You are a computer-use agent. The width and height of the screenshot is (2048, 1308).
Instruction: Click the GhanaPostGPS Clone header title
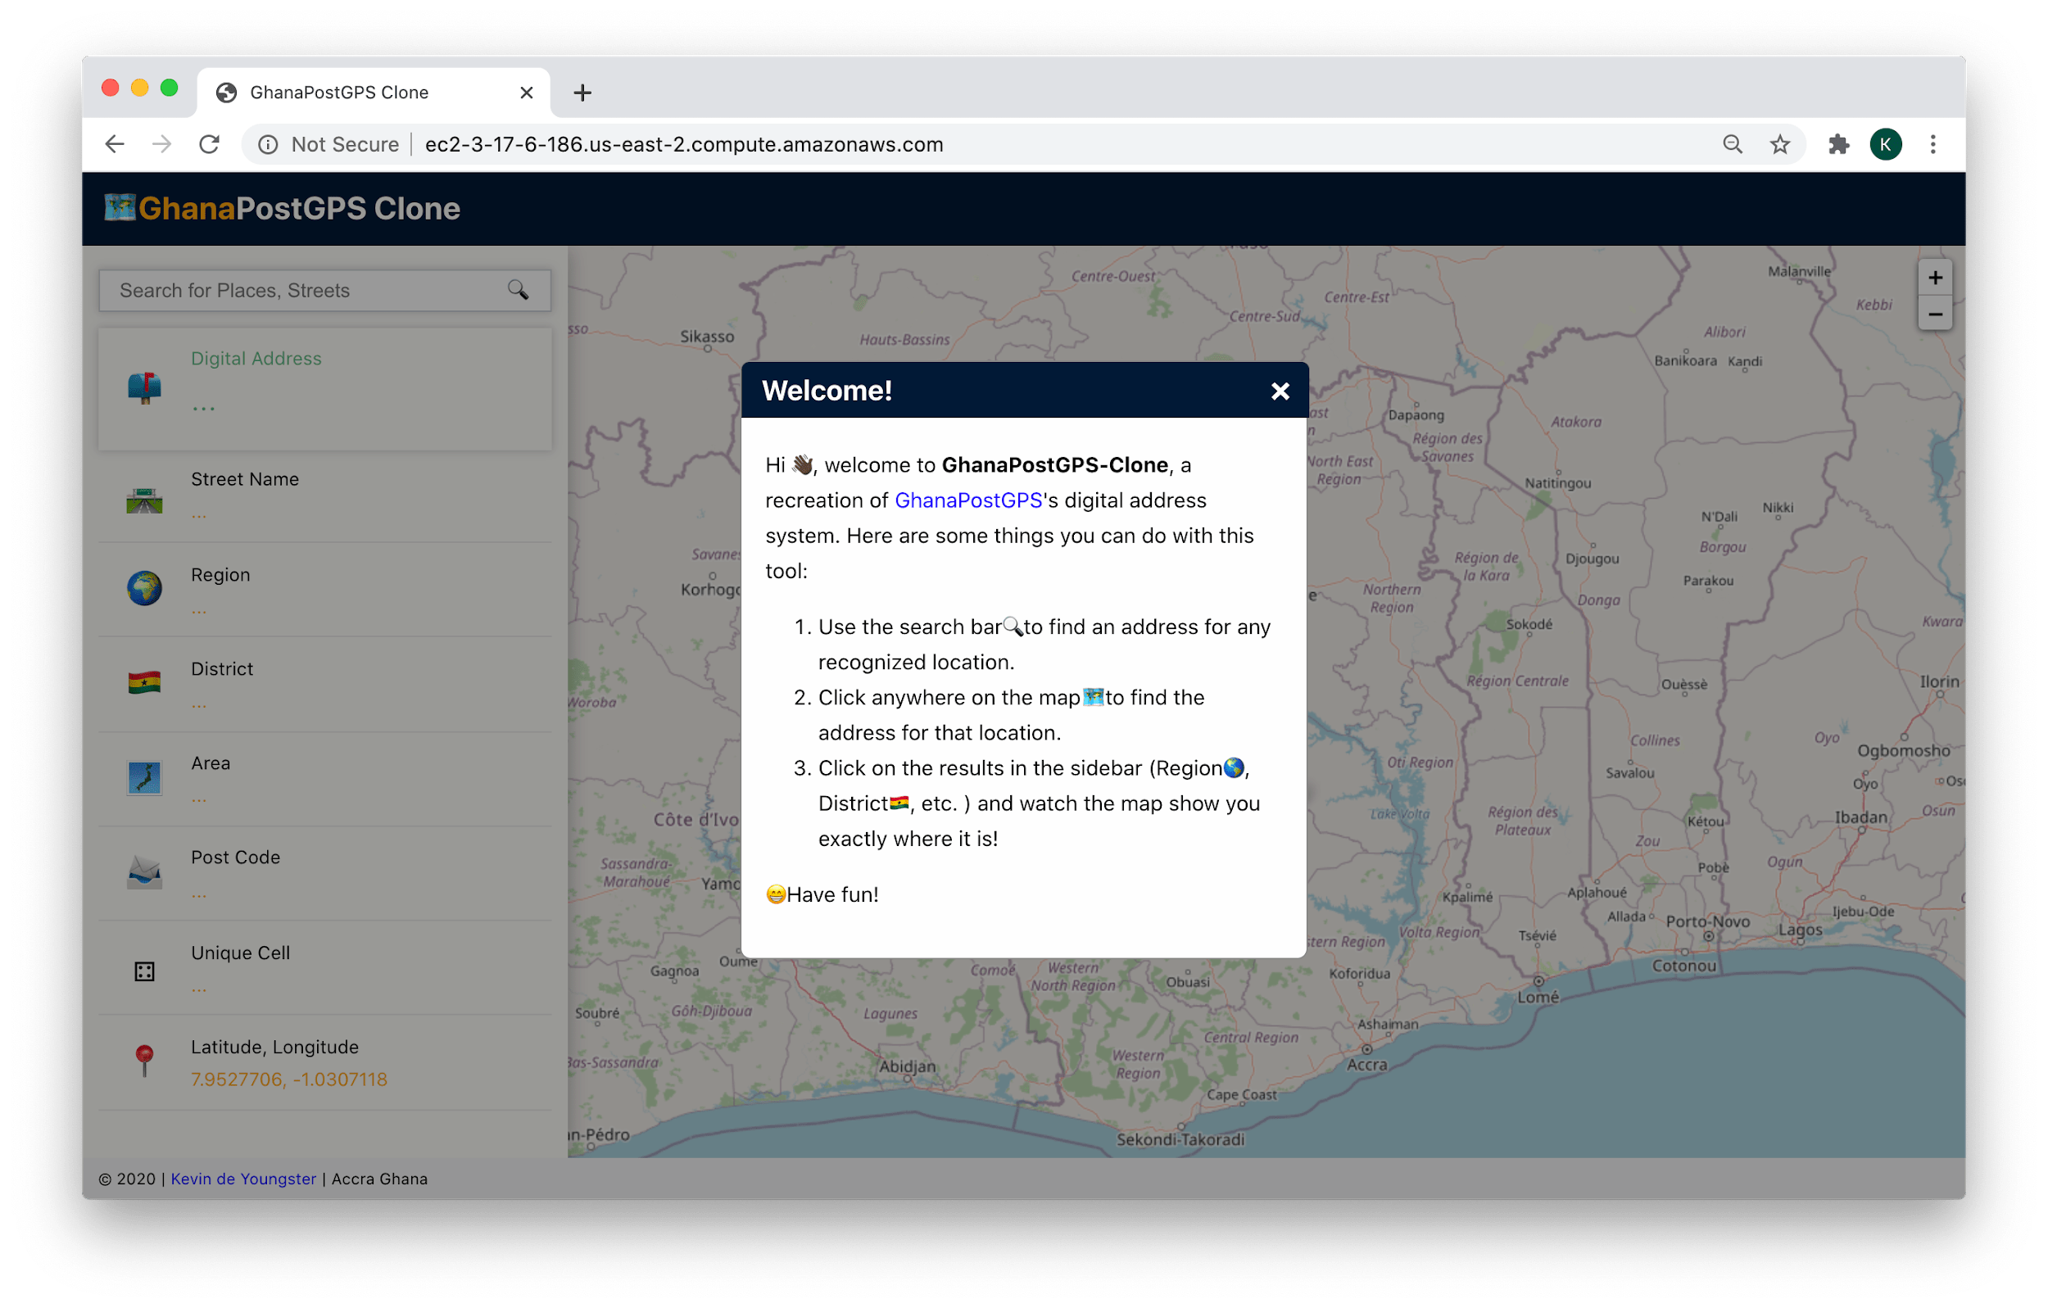click(299, 208)
